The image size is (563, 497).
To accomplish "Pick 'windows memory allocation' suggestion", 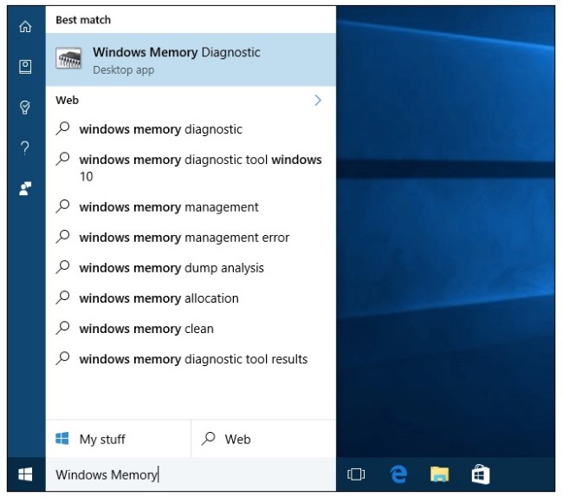I will click(x=191, y=298).
